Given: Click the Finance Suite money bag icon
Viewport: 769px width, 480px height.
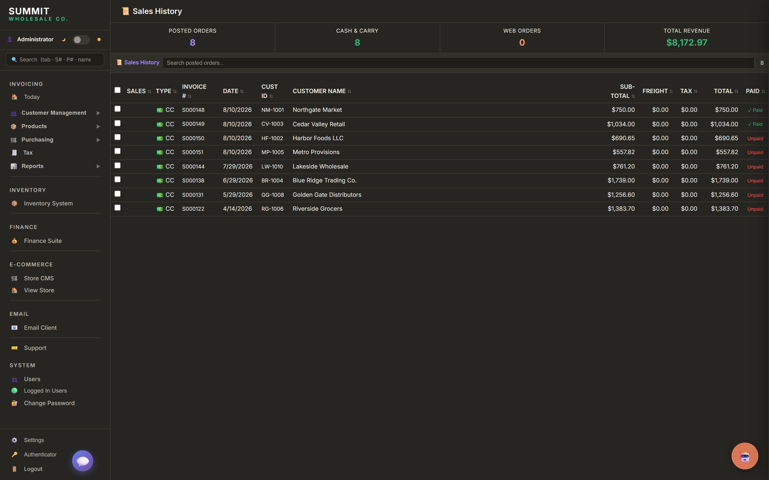Looking at the screenshot, I should click(x=14, y=241).
